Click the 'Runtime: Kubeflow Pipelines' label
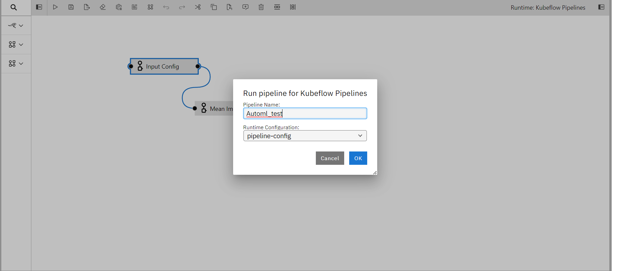The width and height of the screenshot is (625, 271). coord(548,7)
